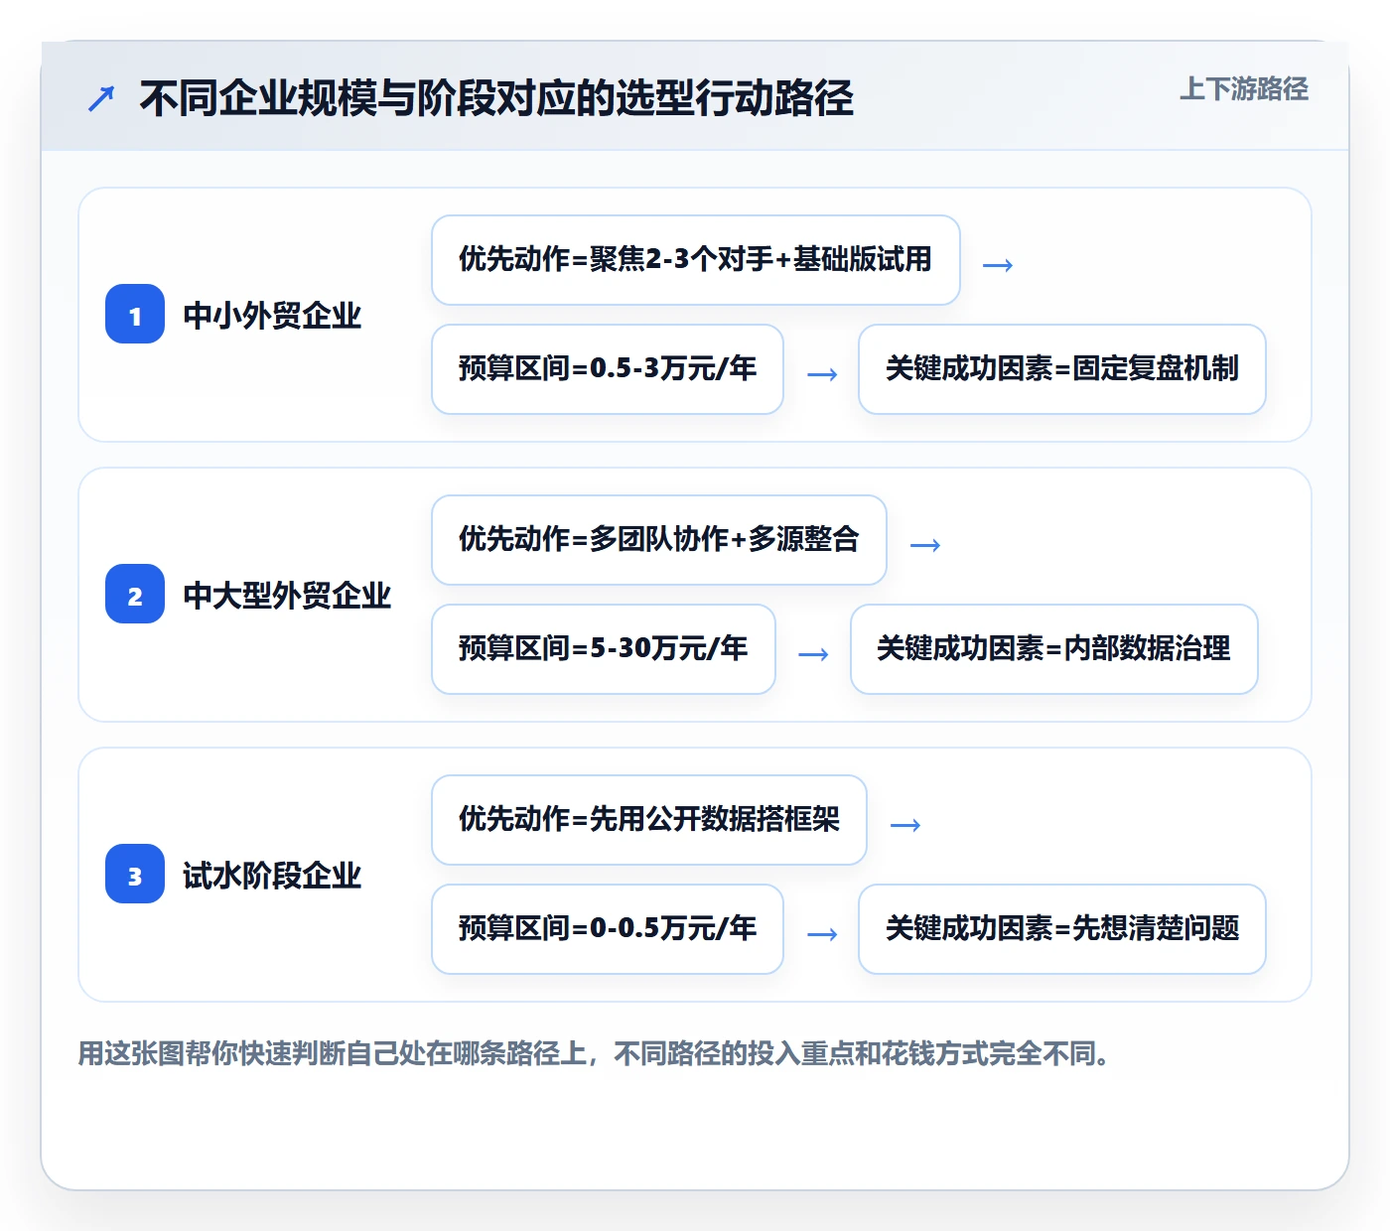Image resolution: width=1390 pixels, height=1231 pixels.
Task: Click the box 预算区间=5-30万元/年
Action: (x=604, y=649)
